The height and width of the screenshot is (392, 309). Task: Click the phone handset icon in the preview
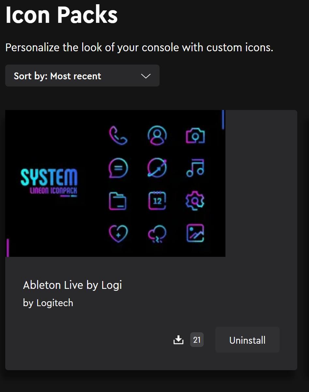pyautogui.click(x=118, y=136)
